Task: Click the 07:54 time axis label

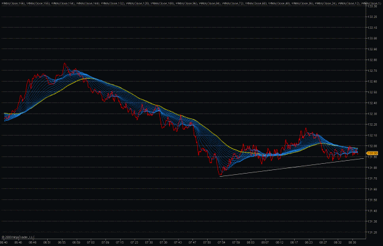Action: click(222, 242)
